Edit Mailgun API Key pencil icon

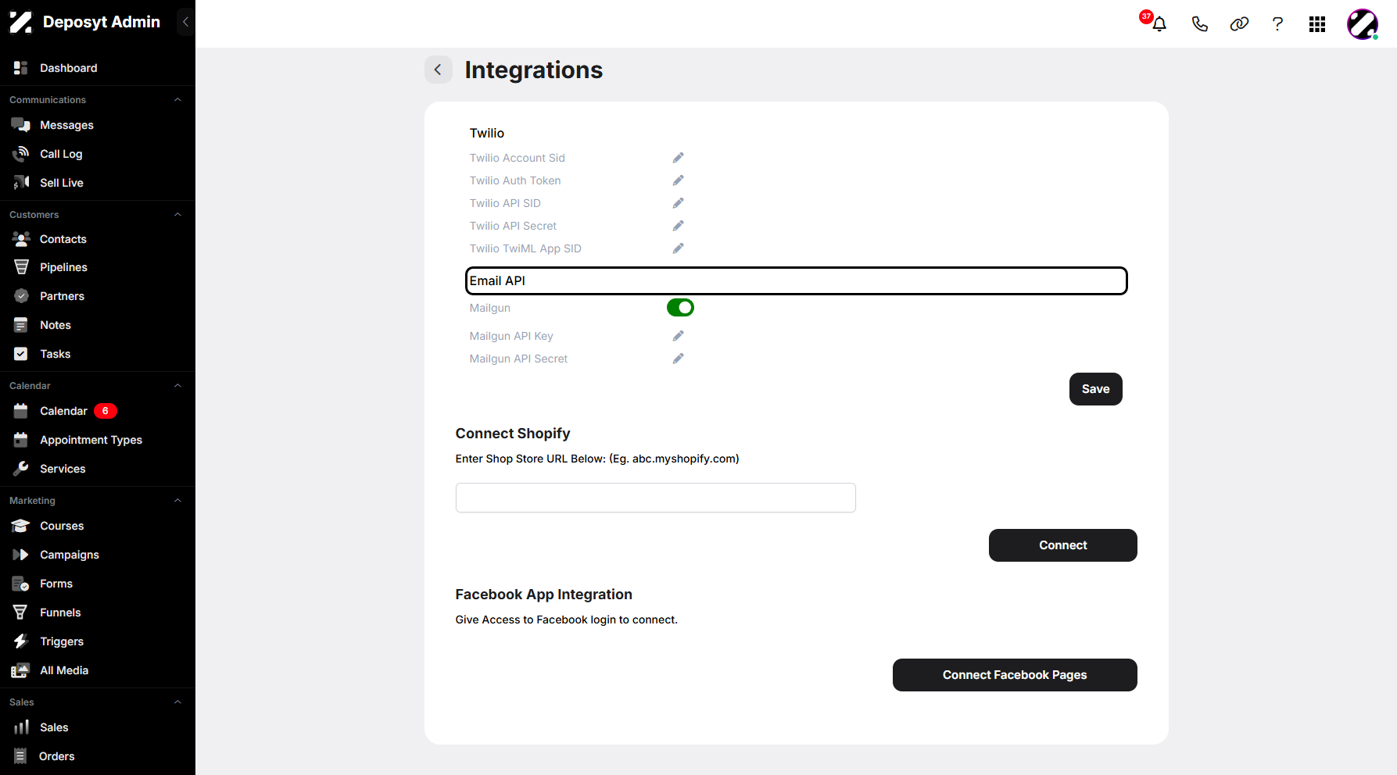pos(678,336)
